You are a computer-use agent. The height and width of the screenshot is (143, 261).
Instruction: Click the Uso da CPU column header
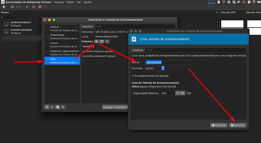pos(228,12)
